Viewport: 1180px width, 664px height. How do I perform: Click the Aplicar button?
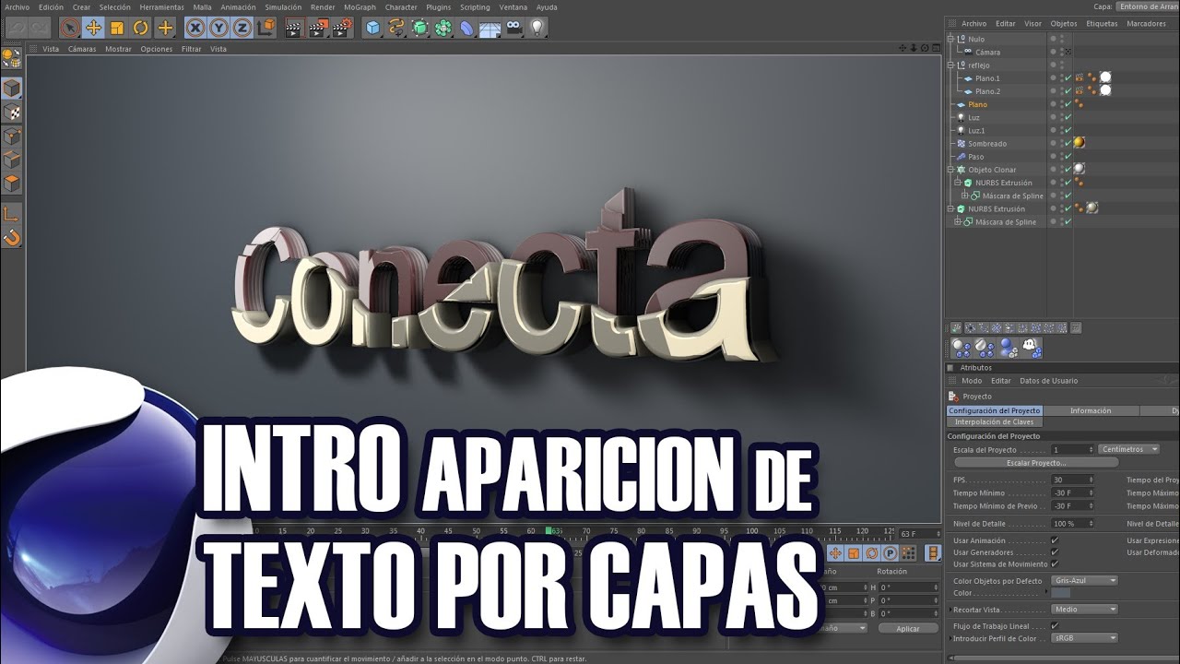(x=908, y=628)
